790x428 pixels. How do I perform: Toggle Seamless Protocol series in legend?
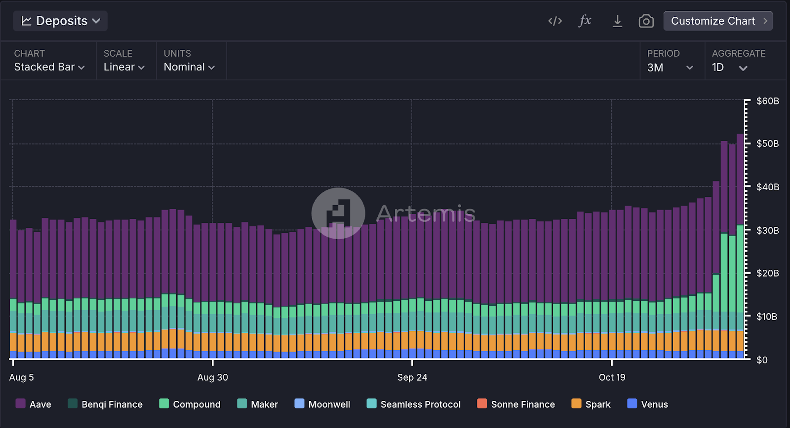414,404
